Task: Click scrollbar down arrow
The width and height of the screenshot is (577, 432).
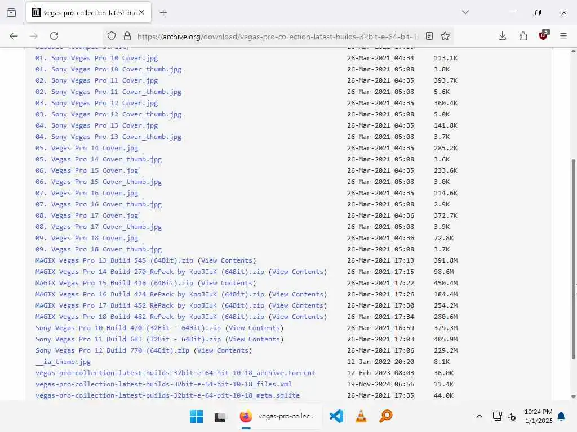Action: [573, 397]
